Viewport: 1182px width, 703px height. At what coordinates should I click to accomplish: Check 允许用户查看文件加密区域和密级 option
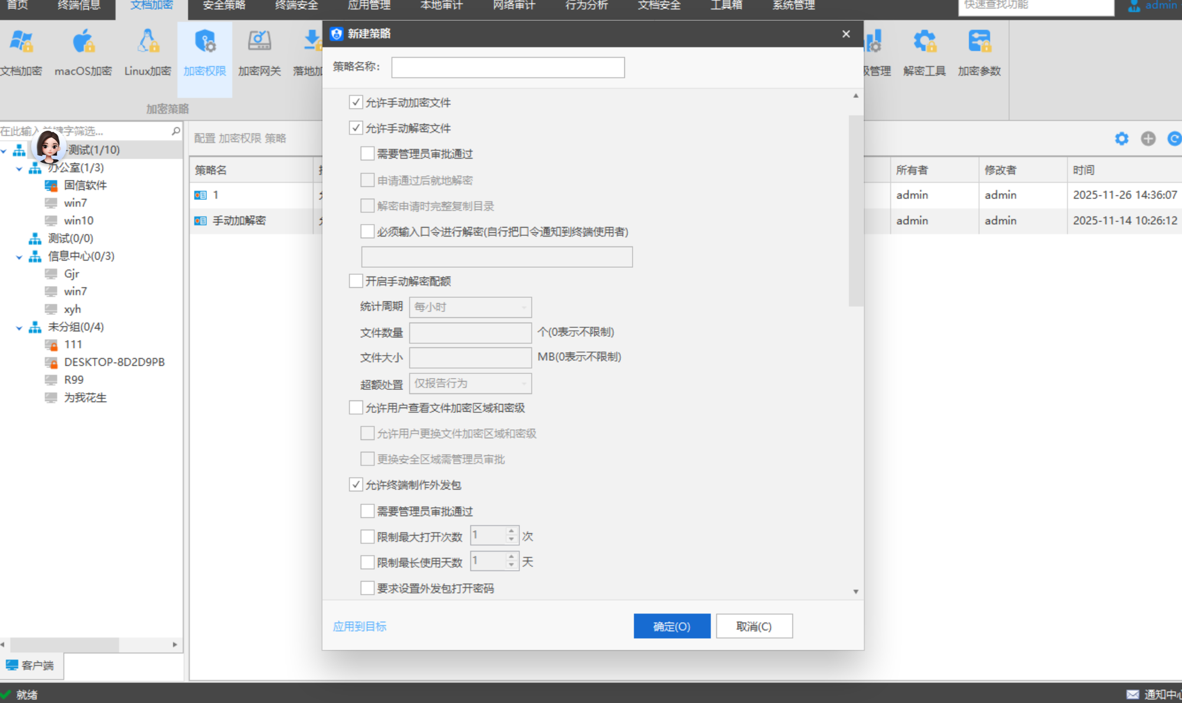coord(355,408)
